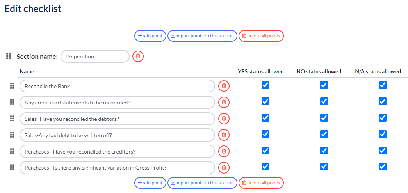Click bottom 'import points to this section' button

coord(202,183)
